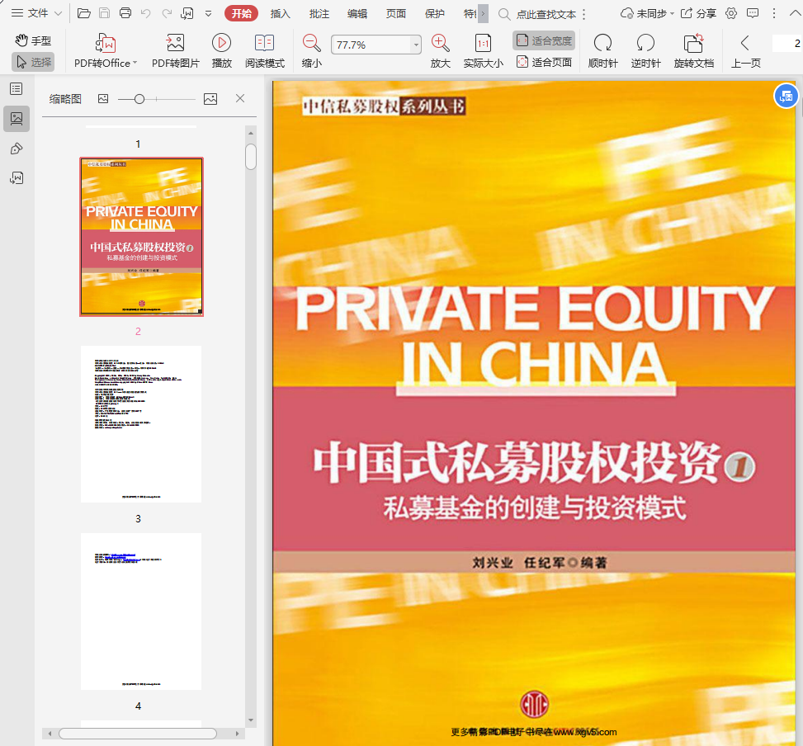Click the redo arrow icon
This screenshot has width=803, height=746.
point(167,13)
